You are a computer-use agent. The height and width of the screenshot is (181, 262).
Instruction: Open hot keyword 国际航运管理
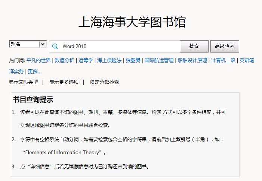pos(159,60)
